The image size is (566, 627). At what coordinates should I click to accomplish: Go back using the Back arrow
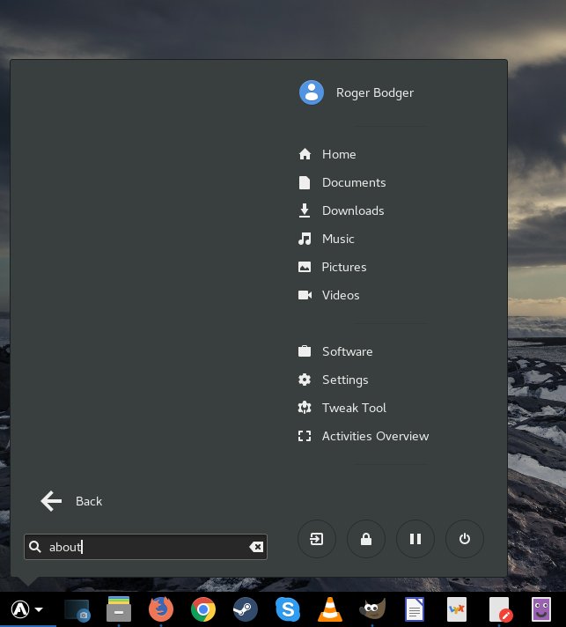pyautogui.click(x=70, y=501)
